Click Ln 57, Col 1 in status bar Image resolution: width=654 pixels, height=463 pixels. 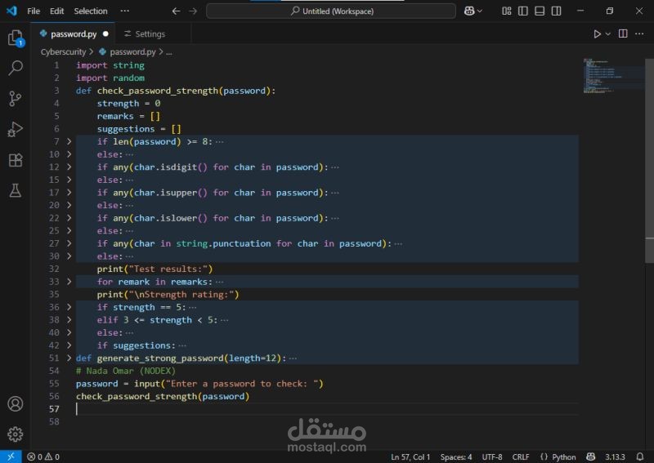point(410,456)
